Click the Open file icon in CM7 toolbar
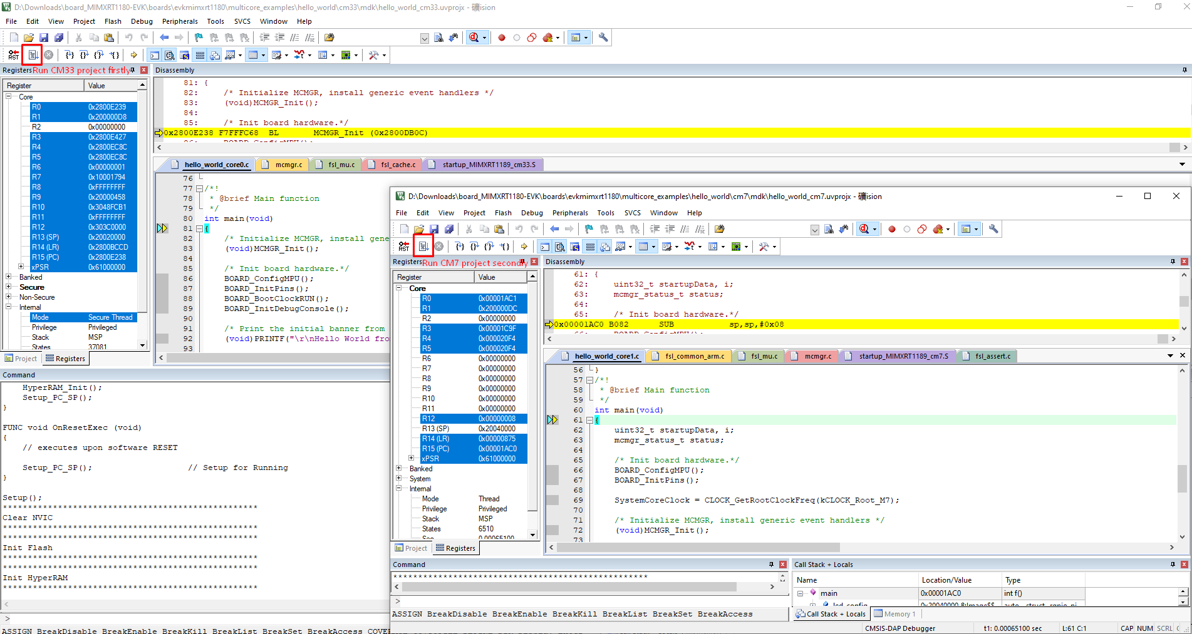 click(418, 229)
